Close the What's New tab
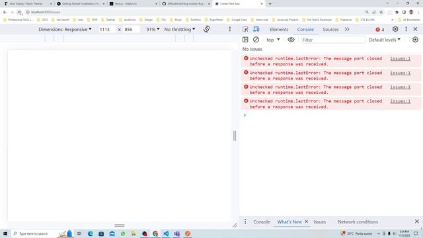 (307, 221)
